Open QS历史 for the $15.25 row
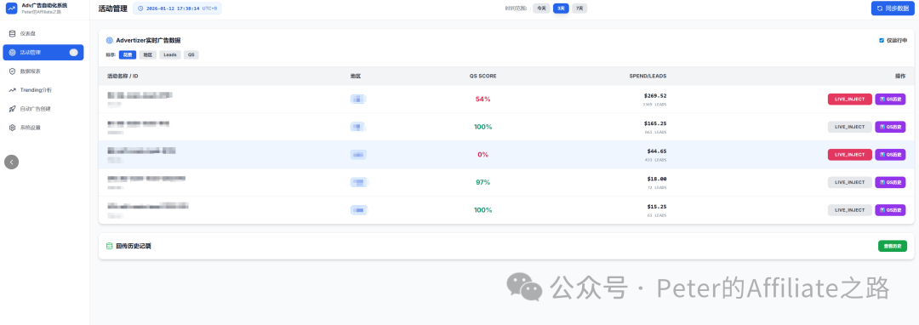Image resolution: width=919 pixels, height=325 pixels. click(890, 209)
